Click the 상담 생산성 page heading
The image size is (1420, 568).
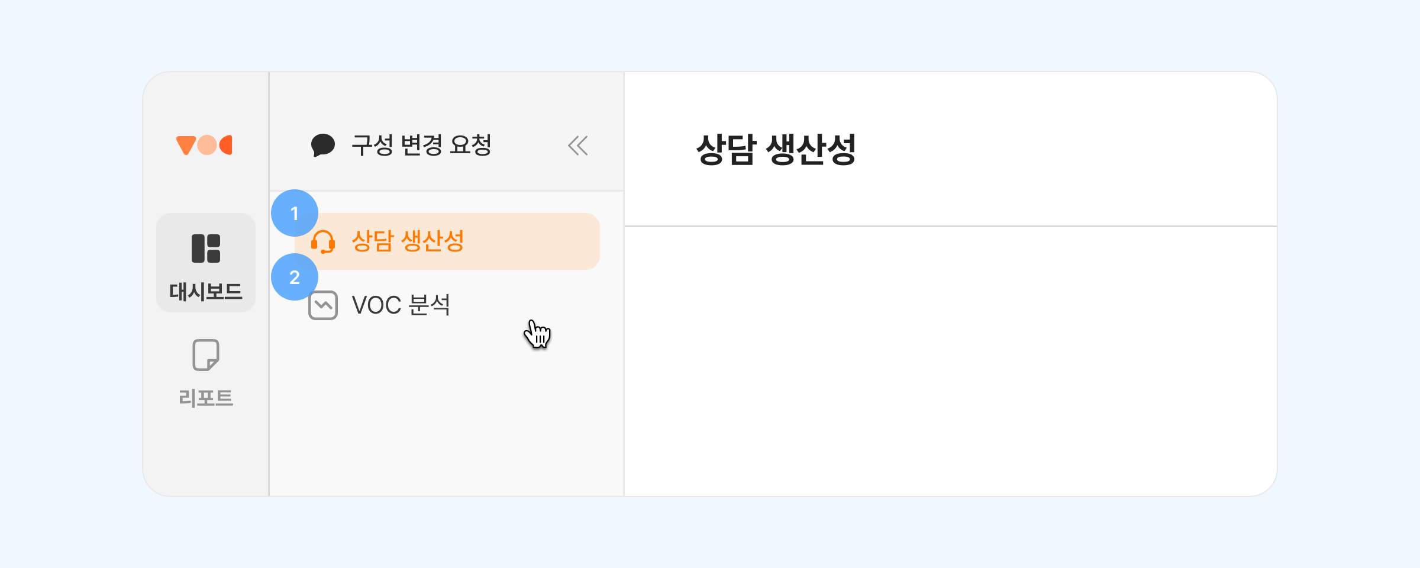776,149
